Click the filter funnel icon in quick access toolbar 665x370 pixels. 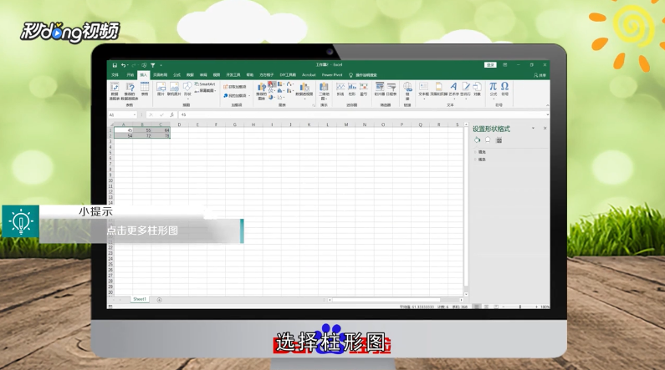tap(153, 65)
